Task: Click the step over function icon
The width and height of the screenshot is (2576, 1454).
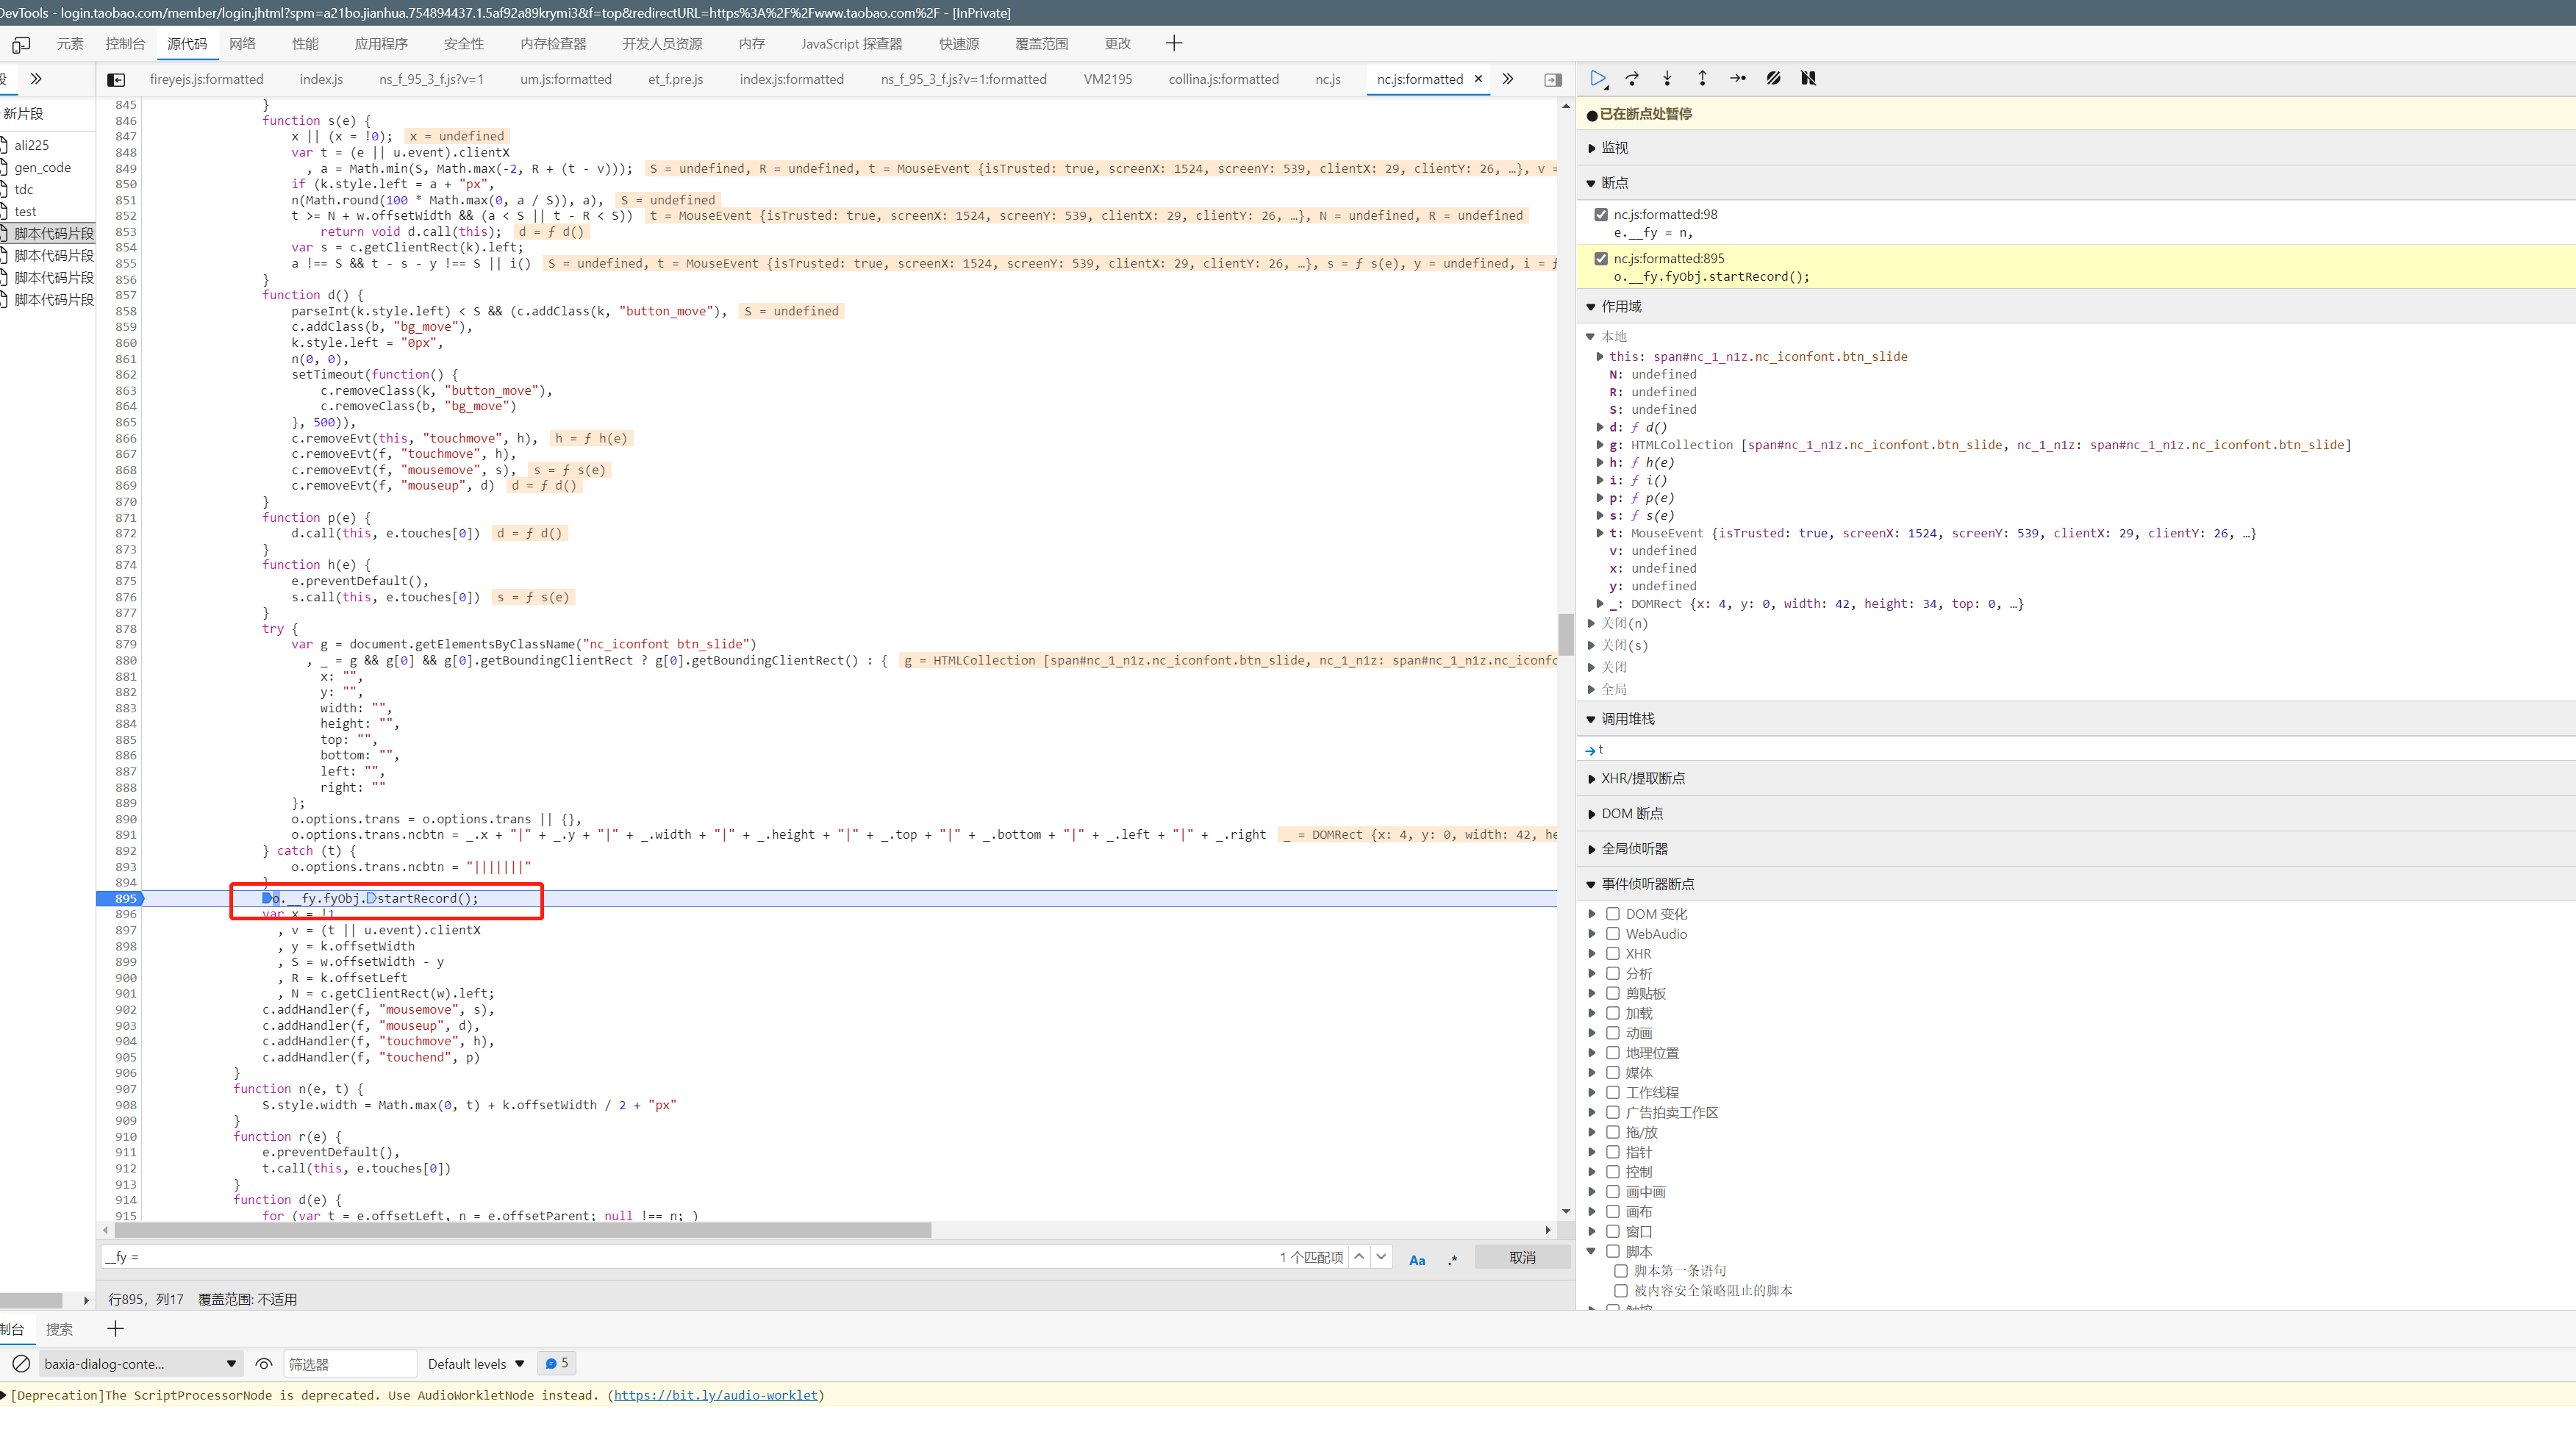Action: tap(1632, 78)
